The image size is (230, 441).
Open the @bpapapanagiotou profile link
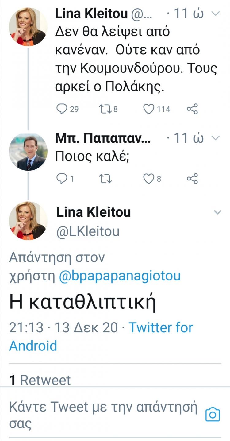pos(120,276)
